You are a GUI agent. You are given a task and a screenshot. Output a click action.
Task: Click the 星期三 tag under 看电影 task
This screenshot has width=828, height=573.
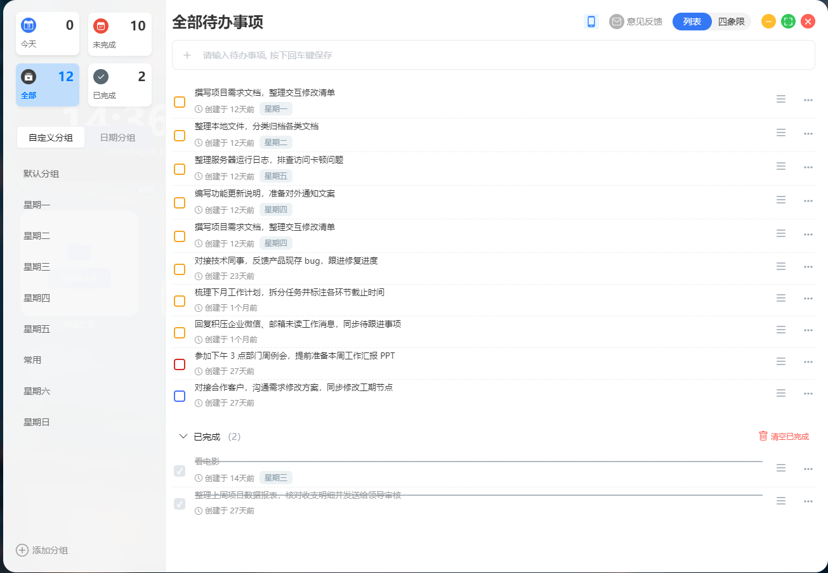pos(276,478)
